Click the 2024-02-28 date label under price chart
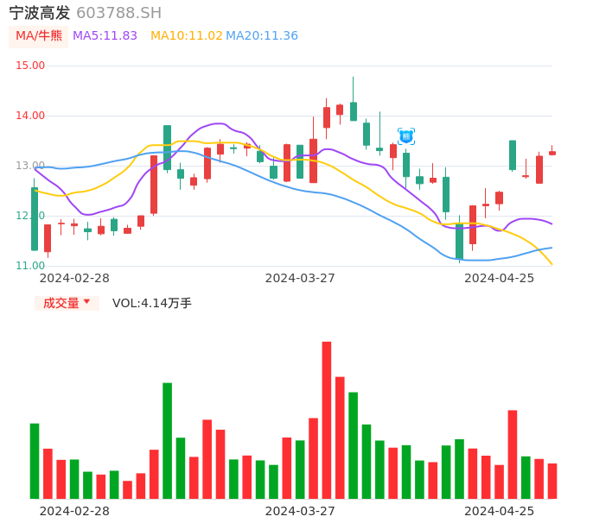This screenshot has width=593, height=523. 74,278
